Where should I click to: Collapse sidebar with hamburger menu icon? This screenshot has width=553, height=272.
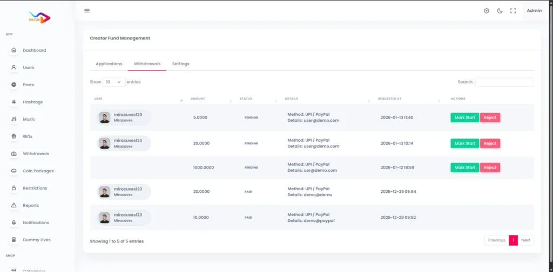point(87,11)
